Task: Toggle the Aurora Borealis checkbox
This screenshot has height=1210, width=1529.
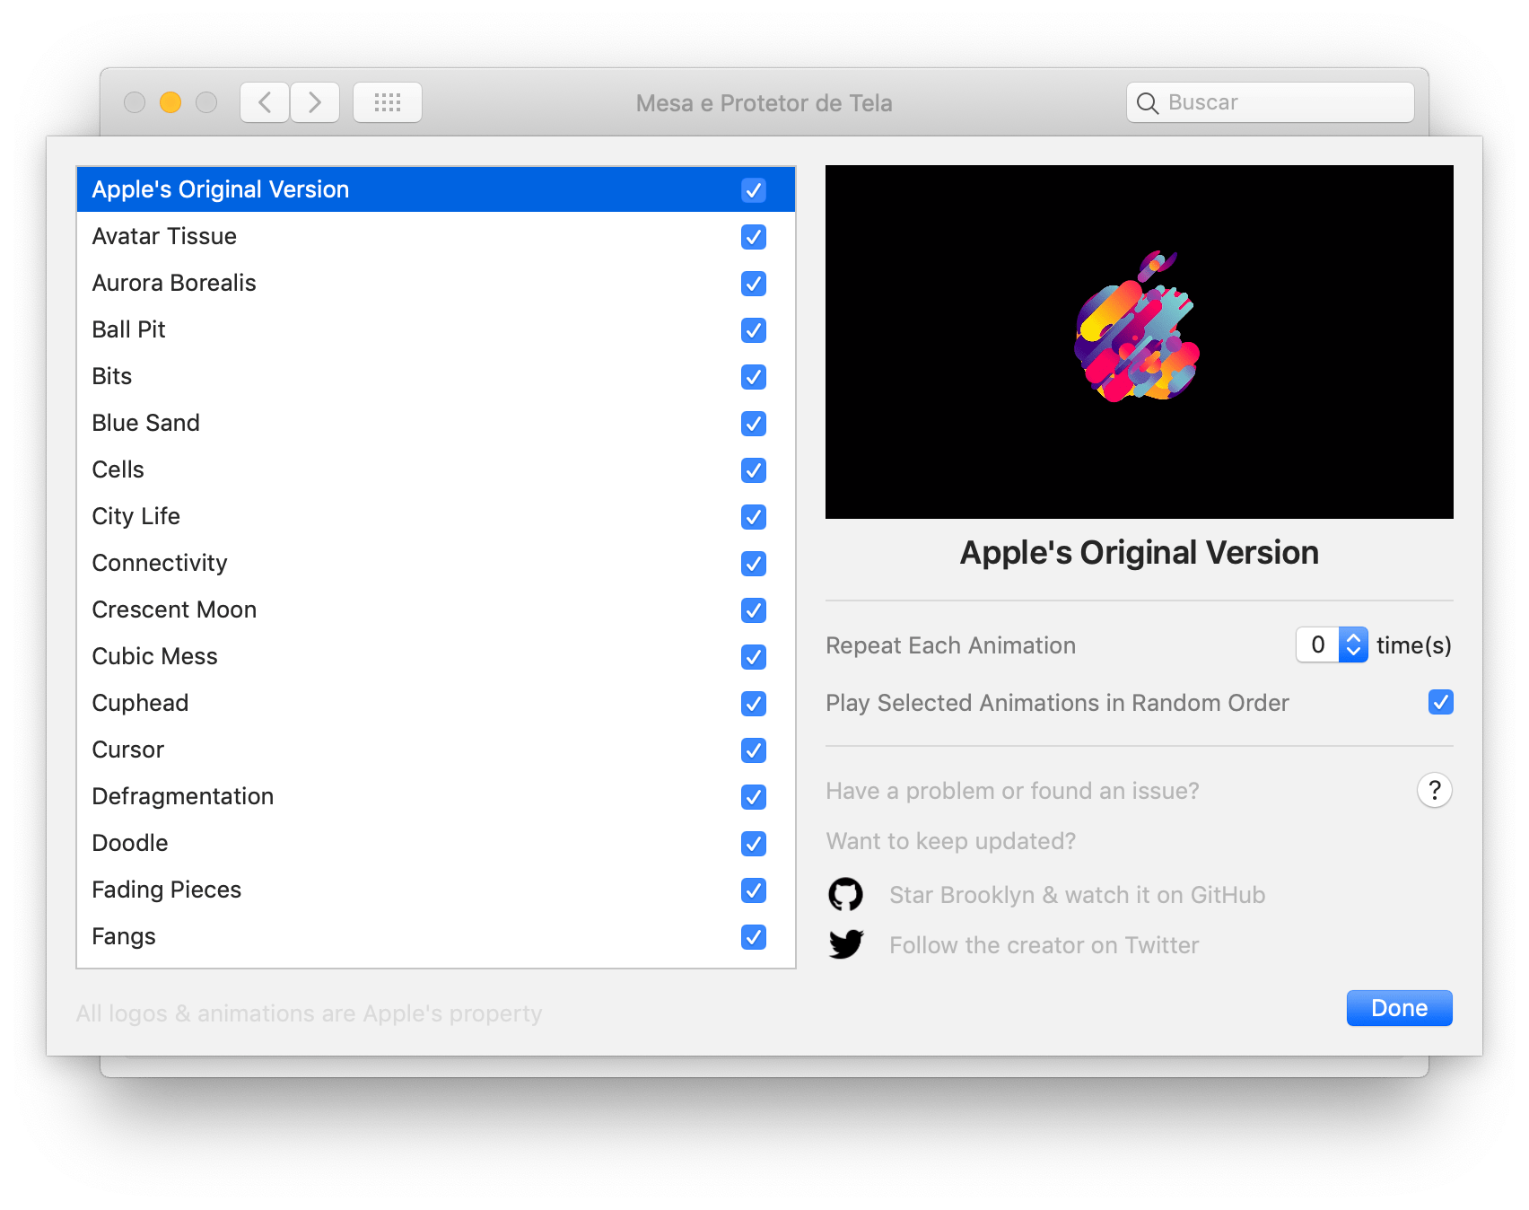Action: click(x=754, y=284)
